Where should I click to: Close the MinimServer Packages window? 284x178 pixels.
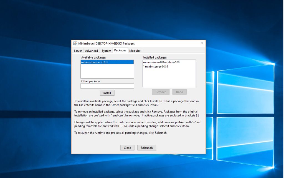pyautogui.click(x=202, y=43)
